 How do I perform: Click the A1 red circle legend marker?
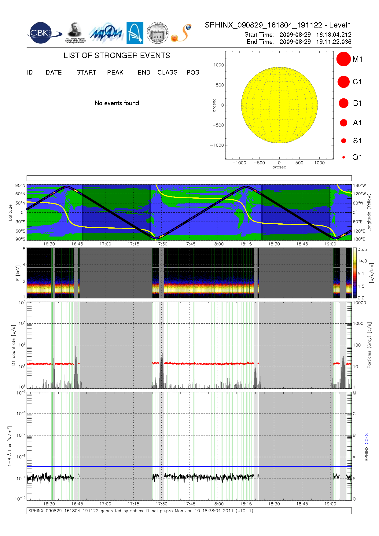[343, 123]
